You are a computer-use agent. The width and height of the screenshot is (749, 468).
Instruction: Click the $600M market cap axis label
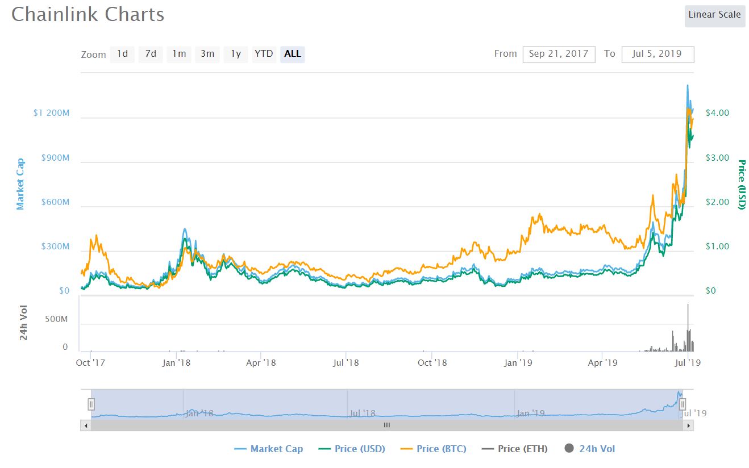click(56, 202)
